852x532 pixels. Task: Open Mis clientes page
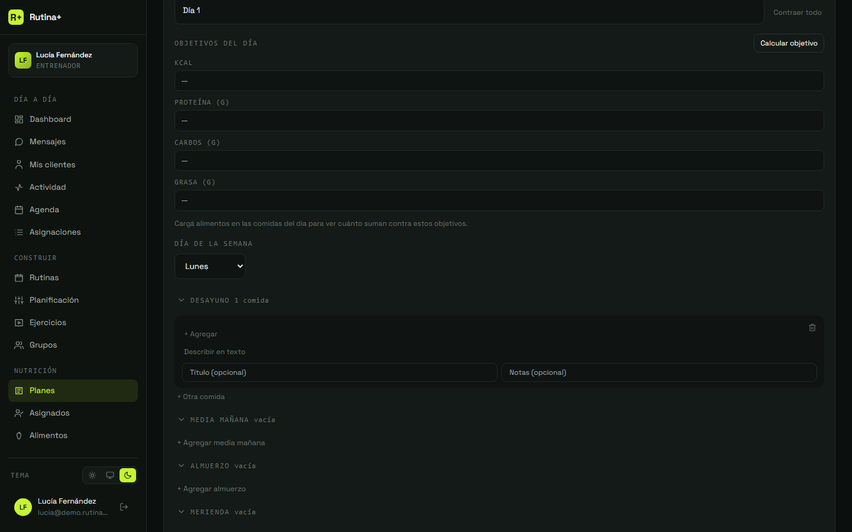pos(73,165)
